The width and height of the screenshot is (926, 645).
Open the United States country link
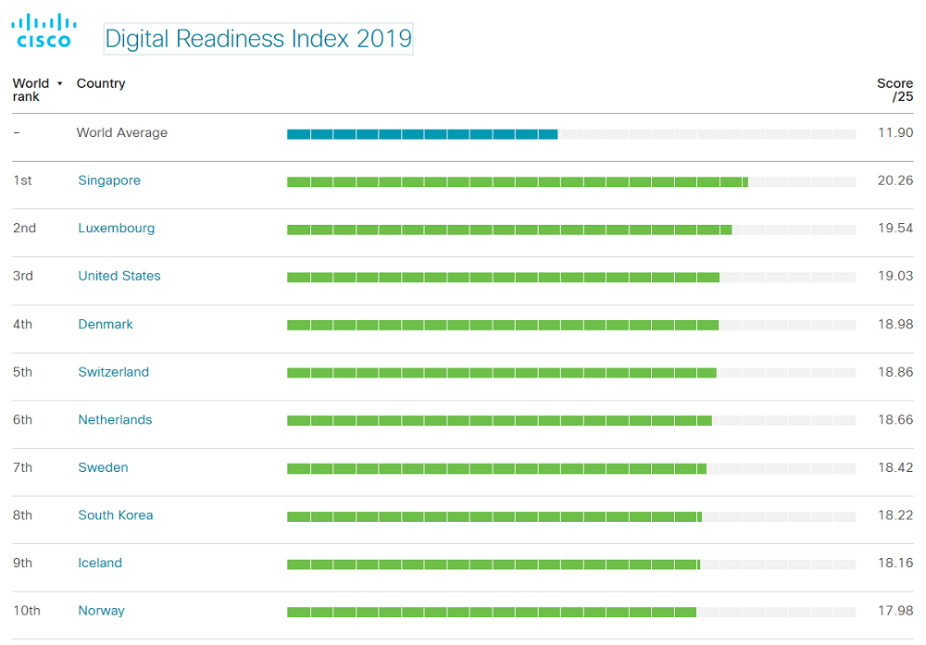click(119, 276)
